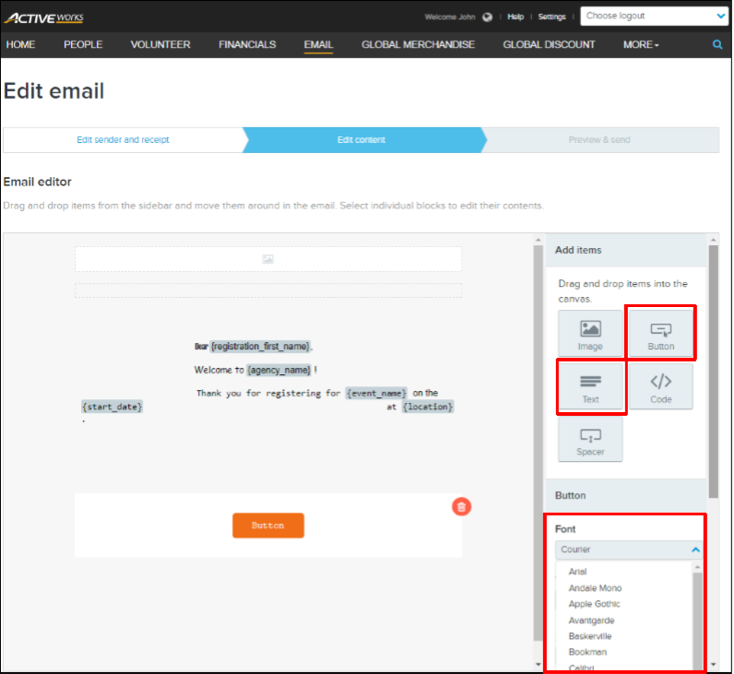Select the Code item block
The image size is (734, 674).
point(660,387)
